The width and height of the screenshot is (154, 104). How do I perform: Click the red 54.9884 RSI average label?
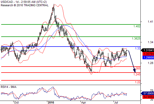point(148,97)
